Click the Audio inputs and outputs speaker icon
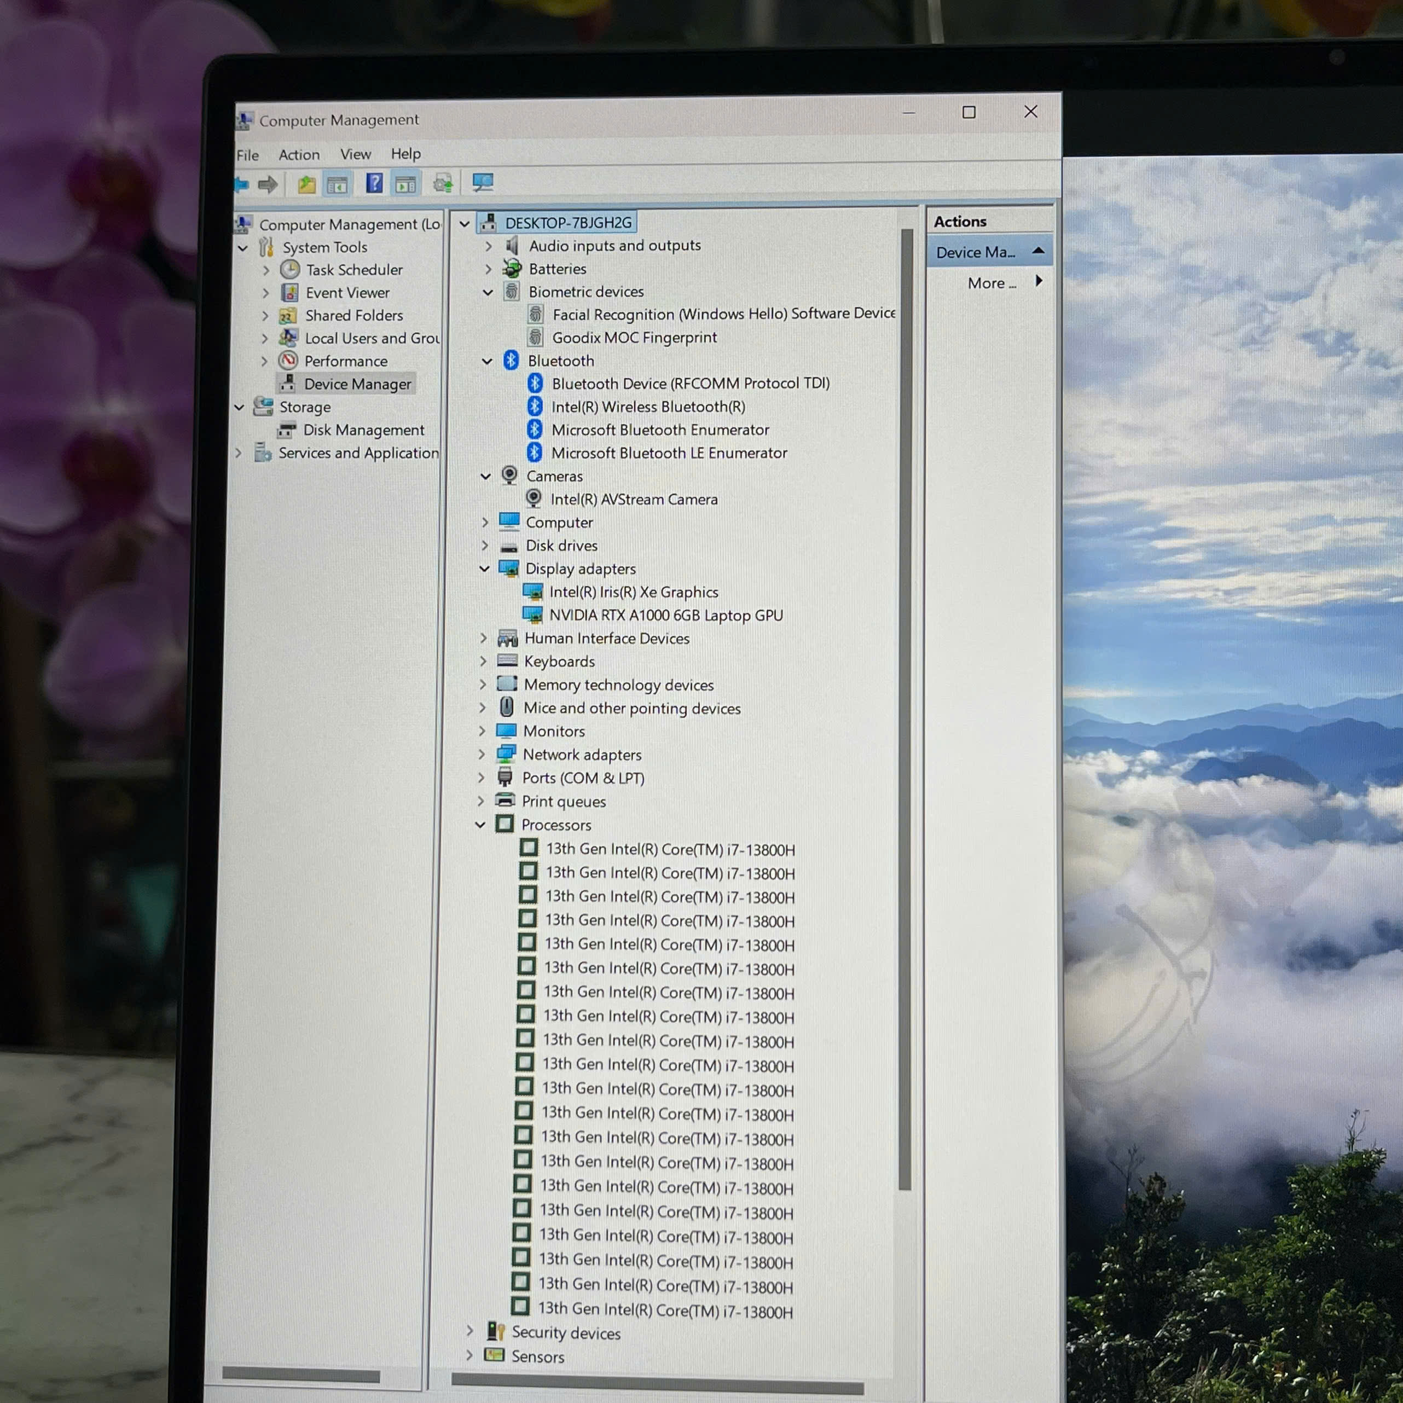 pyautogui.click(x=513, y=245)
